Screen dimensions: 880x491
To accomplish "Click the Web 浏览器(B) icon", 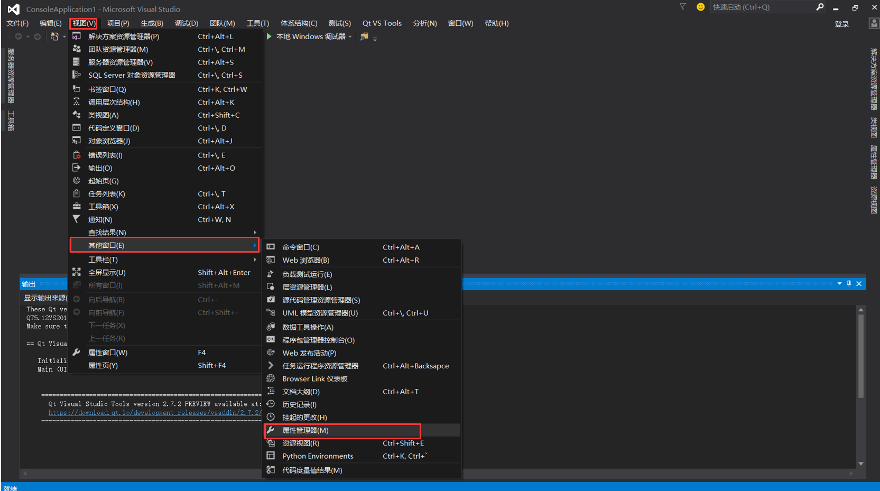I will (271, 260).
